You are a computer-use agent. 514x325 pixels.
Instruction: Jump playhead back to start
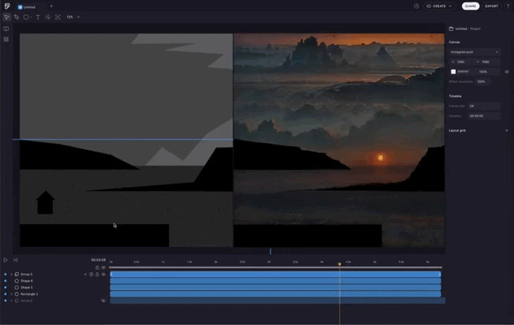point(16,260)
